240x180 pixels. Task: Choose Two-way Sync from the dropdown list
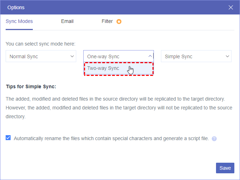pyautogui.click(x=103, y=68)
